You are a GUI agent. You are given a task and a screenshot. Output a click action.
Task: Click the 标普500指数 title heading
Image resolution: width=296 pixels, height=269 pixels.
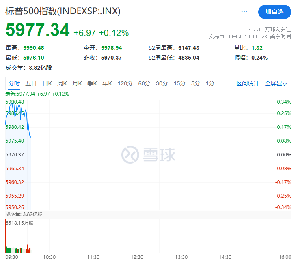(63, 11)
